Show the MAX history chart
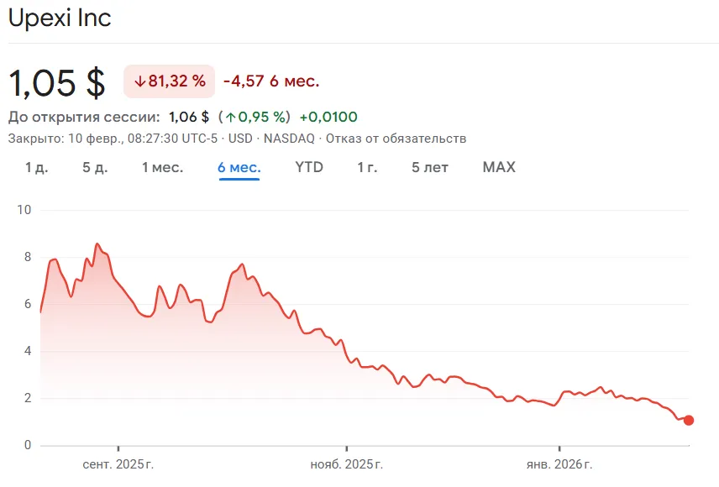Image resolution: width=719 pixels, height=487 pixels. 499,167
